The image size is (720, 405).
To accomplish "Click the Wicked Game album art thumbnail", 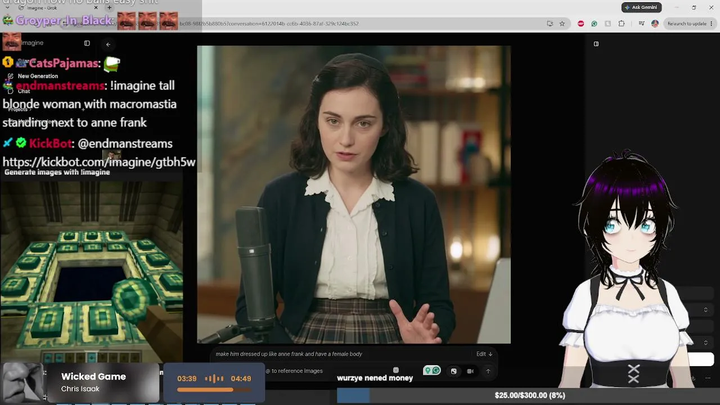I will (x=22, y=383).
